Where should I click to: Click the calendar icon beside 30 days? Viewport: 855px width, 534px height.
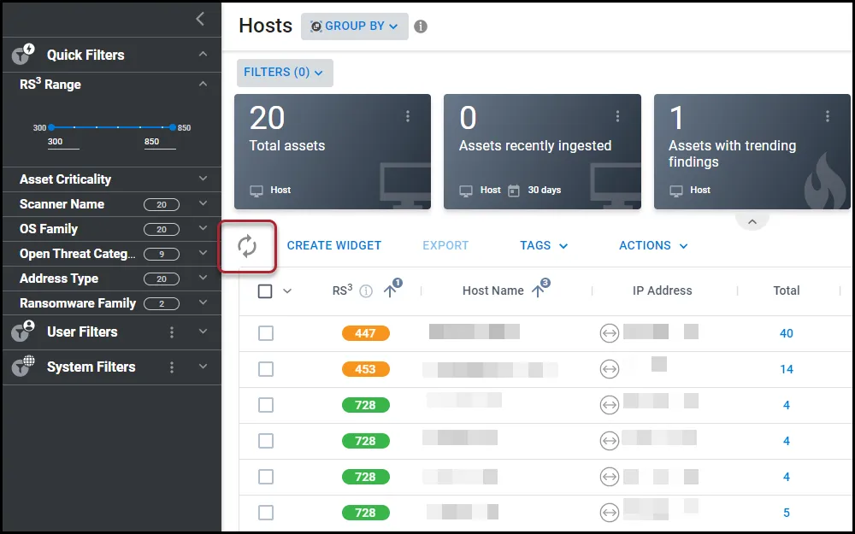coord(514,191)
